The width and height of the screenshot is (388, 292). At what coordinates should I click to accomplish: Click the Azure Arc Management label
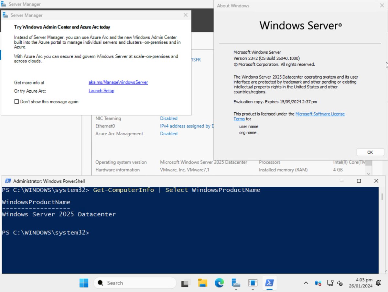click(x=119, y=133)
